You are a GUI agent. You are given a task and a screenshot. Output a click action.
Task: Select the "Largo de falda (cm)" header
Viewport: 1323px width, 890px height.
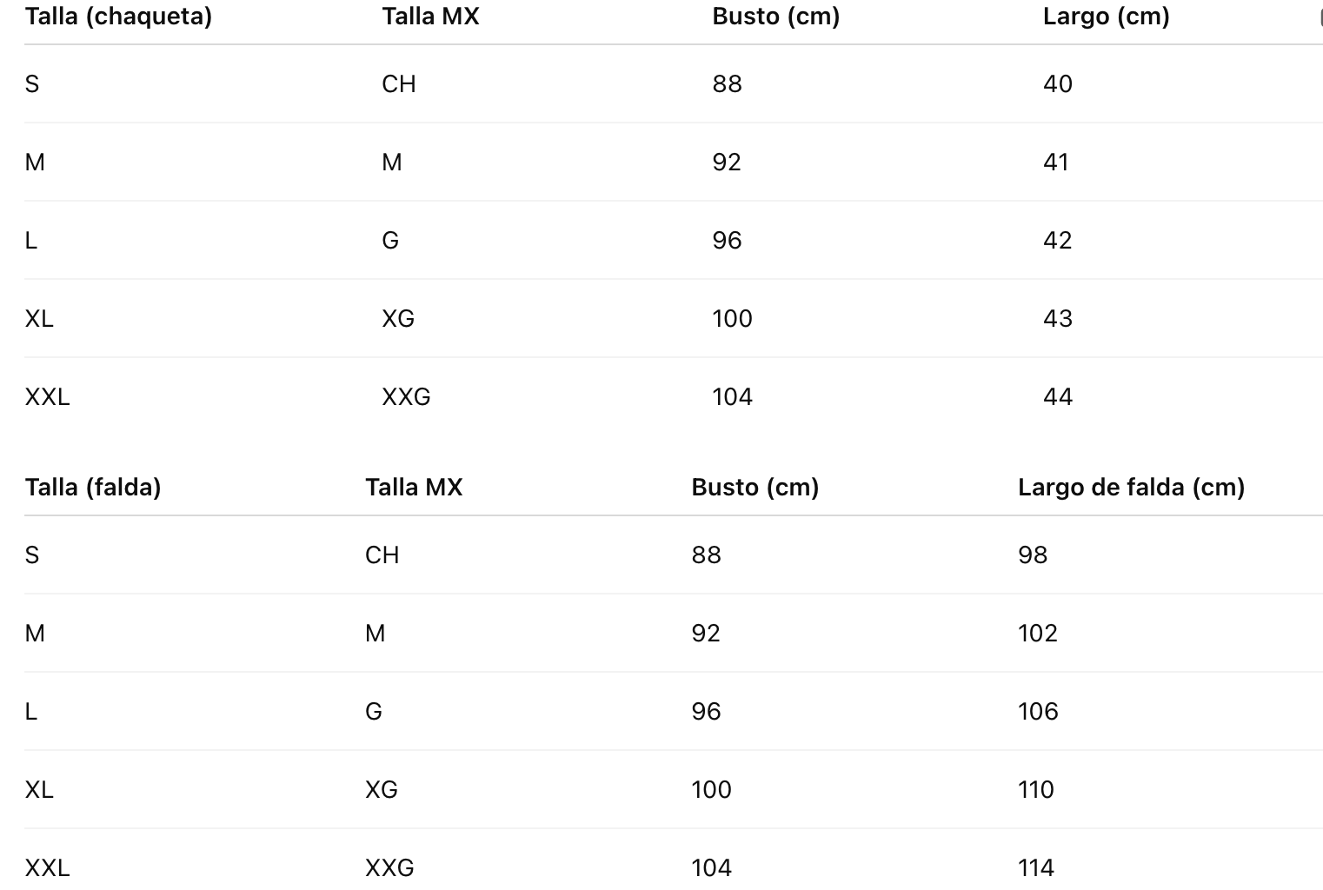tap(1131, 488)
